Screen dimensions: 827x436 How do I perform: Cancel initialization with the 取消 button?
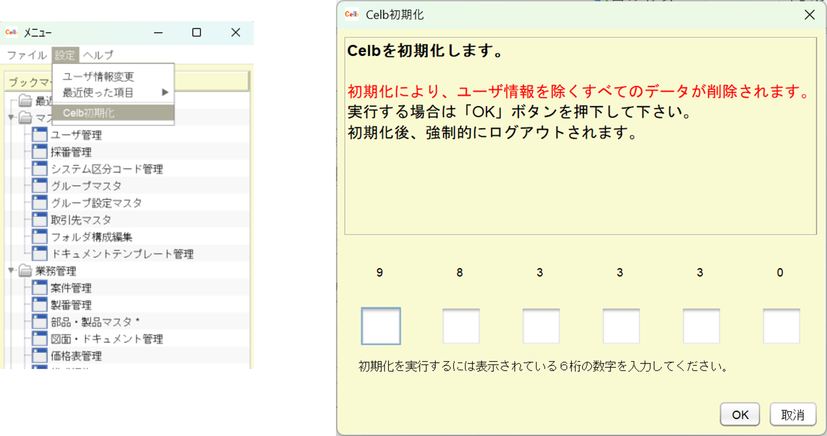(x=793, y=414)
